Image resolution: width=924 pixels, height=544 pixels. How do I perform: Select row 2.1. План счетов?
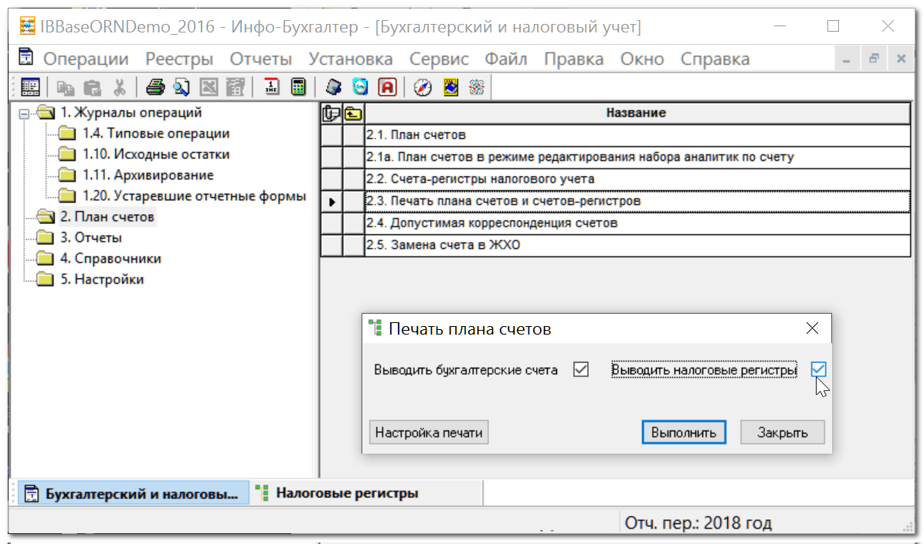click(637, 135)
